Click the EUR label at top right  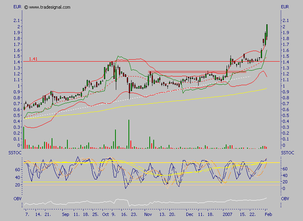284,7
